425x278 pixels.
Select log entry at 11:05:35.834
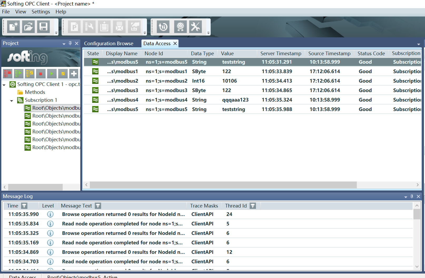[208, 224]
